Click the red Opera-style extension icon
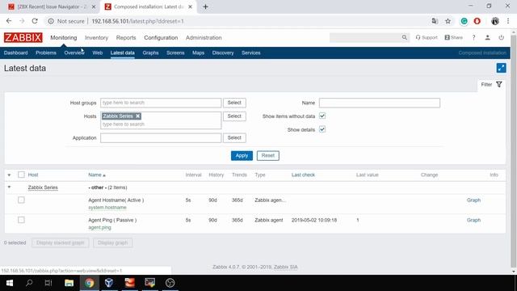 pyautogui.click(x=477, y=21)
